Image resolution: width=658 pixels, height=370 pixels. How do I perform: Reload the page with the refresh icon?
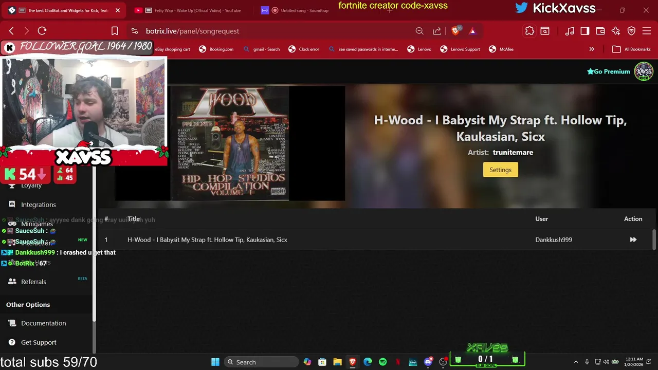42,31
